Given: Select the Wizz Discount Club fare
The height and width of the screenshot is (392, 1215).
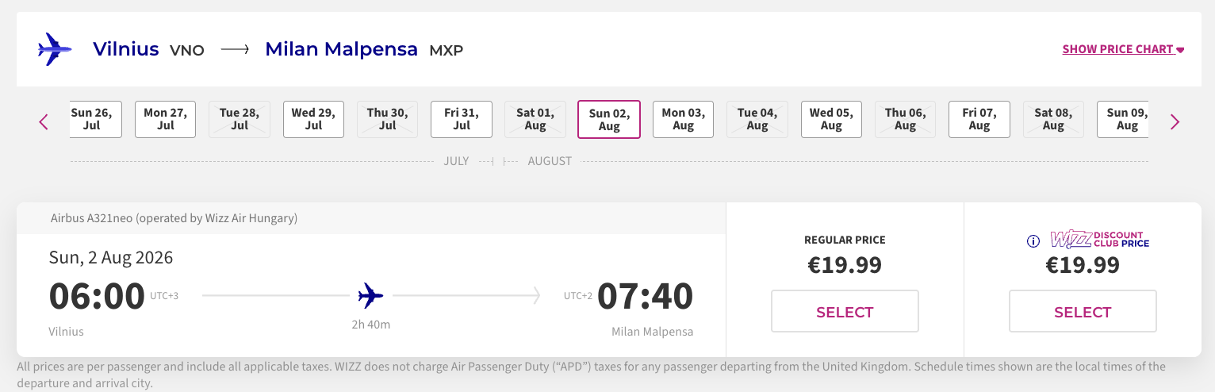Looking at the screenshot, I should tap(1083, 311).
